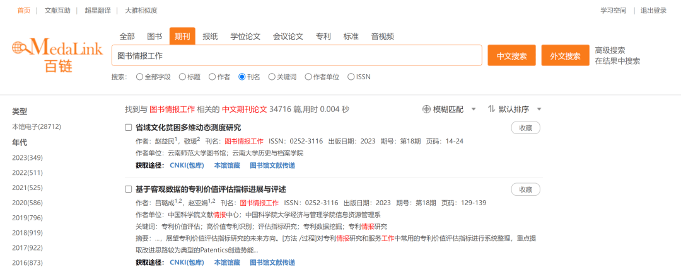
Task: Click the MedaLink 百链 logo
Action: (x=57, y=55)
